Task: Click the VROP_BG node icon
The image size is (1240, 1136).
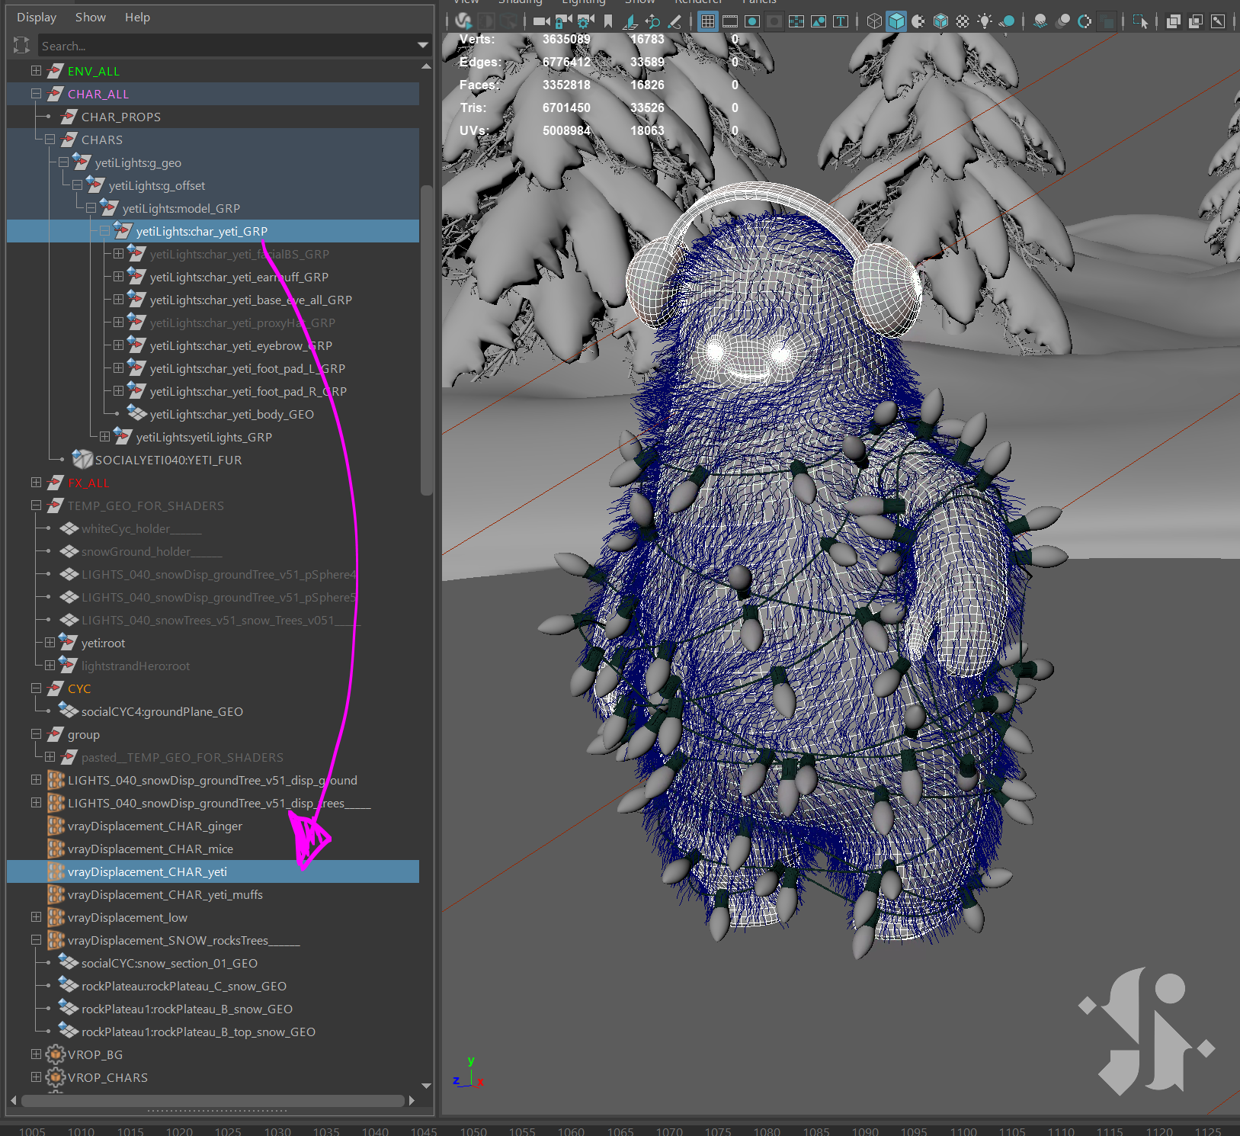Action: pos(56,1054)
